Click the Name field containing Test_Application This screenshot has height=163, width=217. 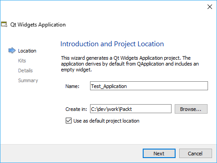[x=149, y=86]
